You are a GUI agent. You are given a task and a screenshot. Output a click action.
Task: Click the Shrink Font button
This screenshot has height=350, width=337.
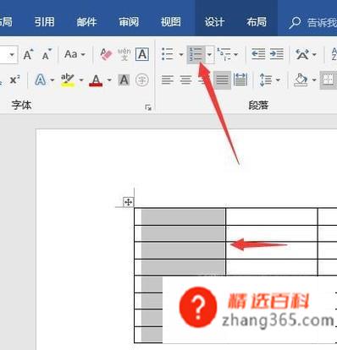(47, 54)
